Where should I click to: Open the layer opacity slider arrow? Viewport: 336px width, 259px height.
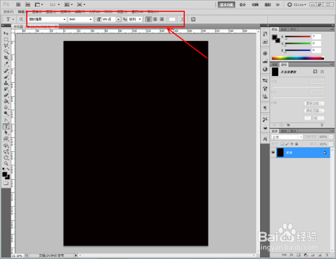[331, 137]
